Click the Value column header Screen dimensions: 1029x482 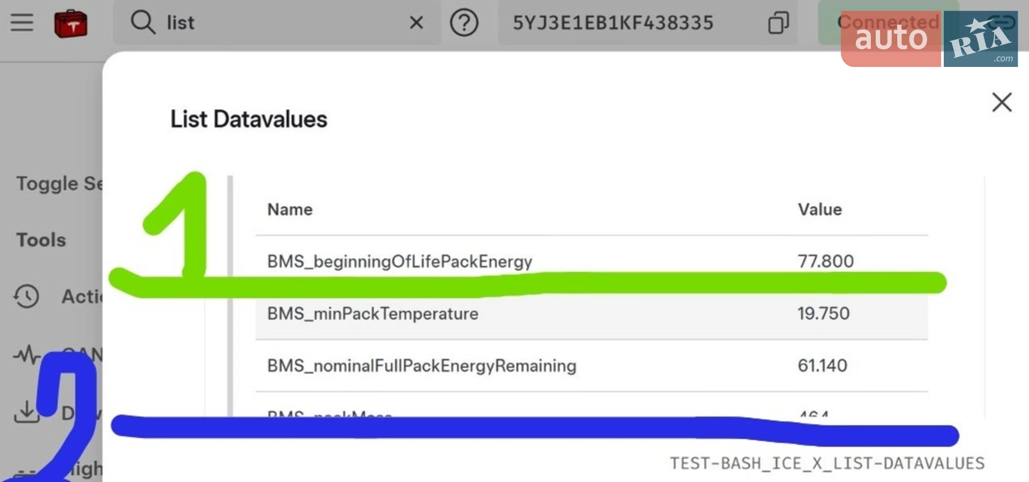819,209
